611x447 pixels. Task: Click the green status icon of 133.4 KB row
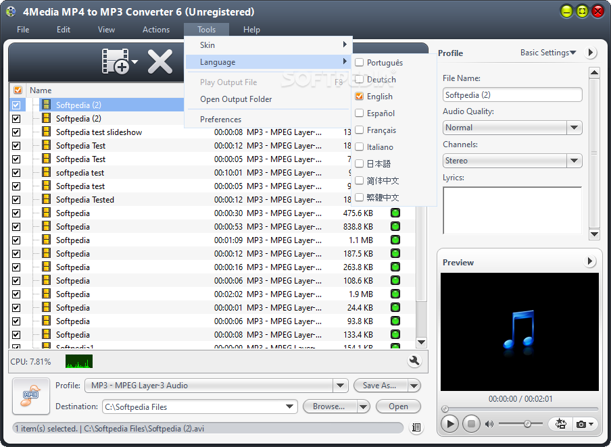tap(395, 334)
